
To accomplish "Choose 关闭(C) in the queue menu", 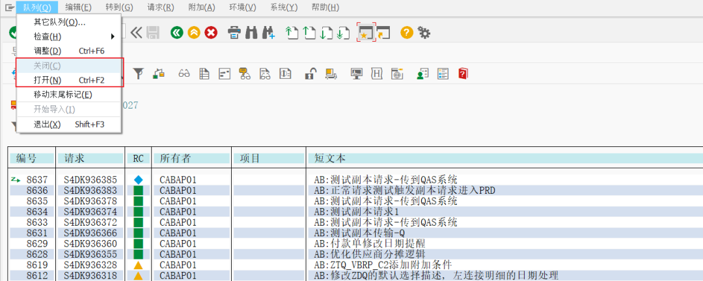I will 68,66.
